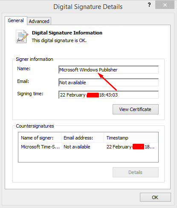177x208 pixels.
Task: Click the signer Name field
Action: tap(108, 70)
